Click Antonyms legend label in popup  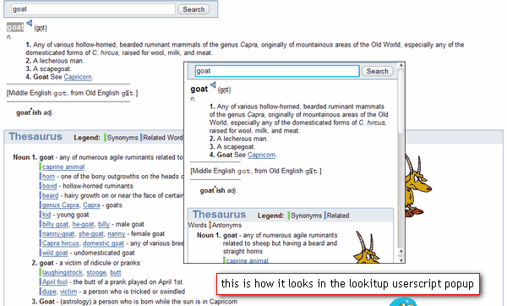[226, 225]
